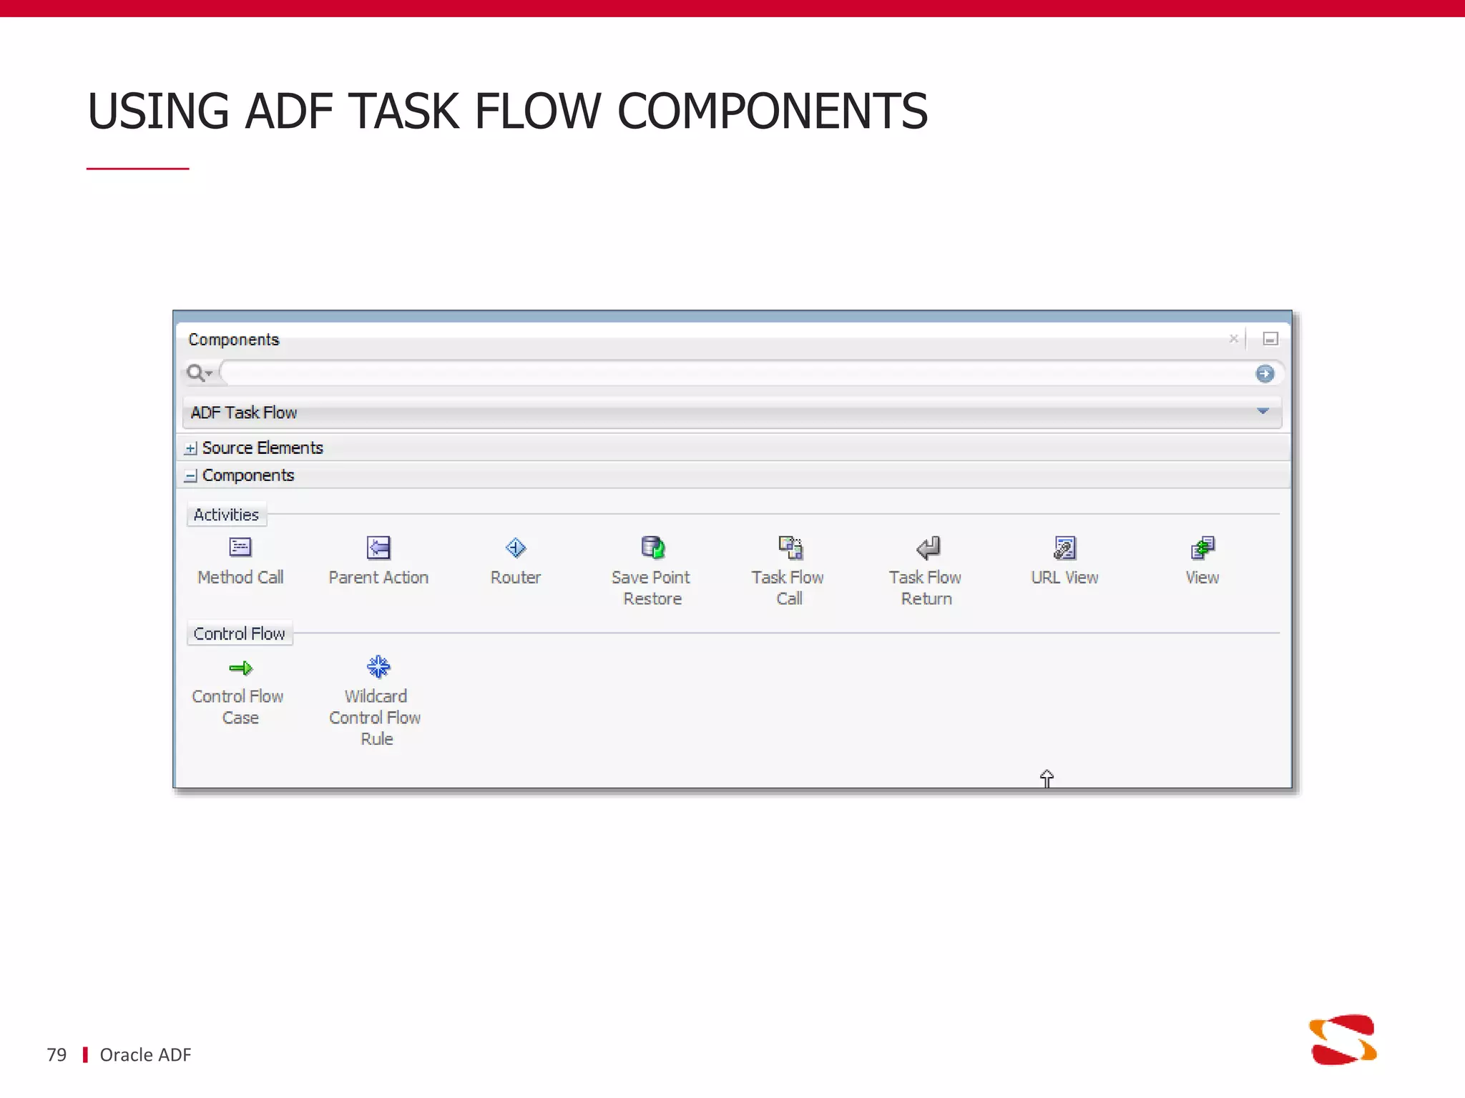The height and width of the screenshot is (1098, 1465).
Task: Click the Parent Action label
Action: click(x=378, y=577)
